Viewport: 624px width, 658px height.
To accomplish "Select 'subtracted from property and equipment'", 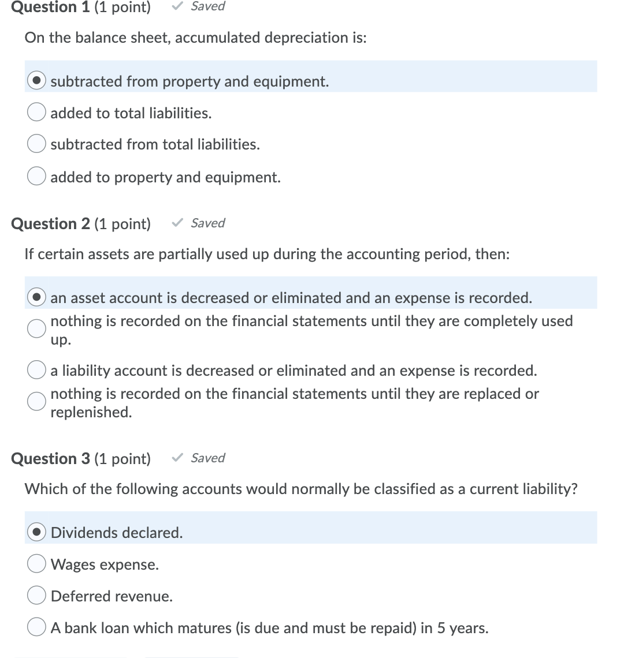I will coord(36,80).
